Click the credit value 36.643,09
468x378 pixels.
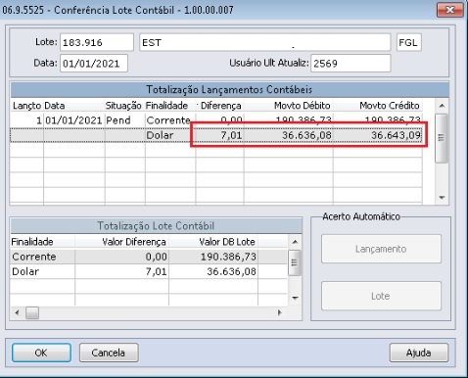pos(396,135)
